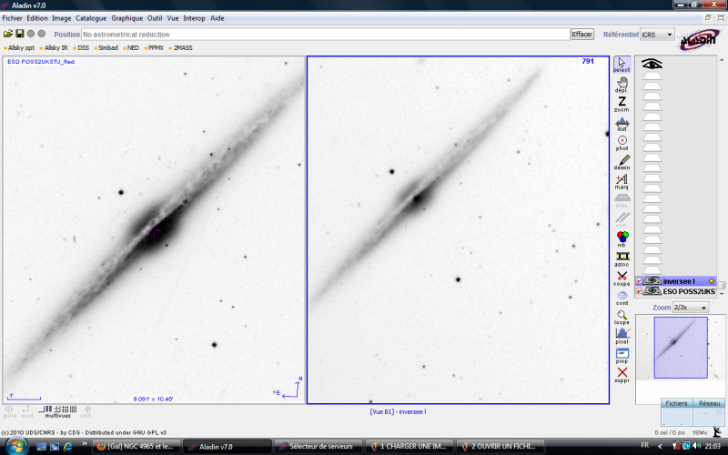Click yellow status dot on inversee I
728x455 pixels.
click(x=712, y=281)
